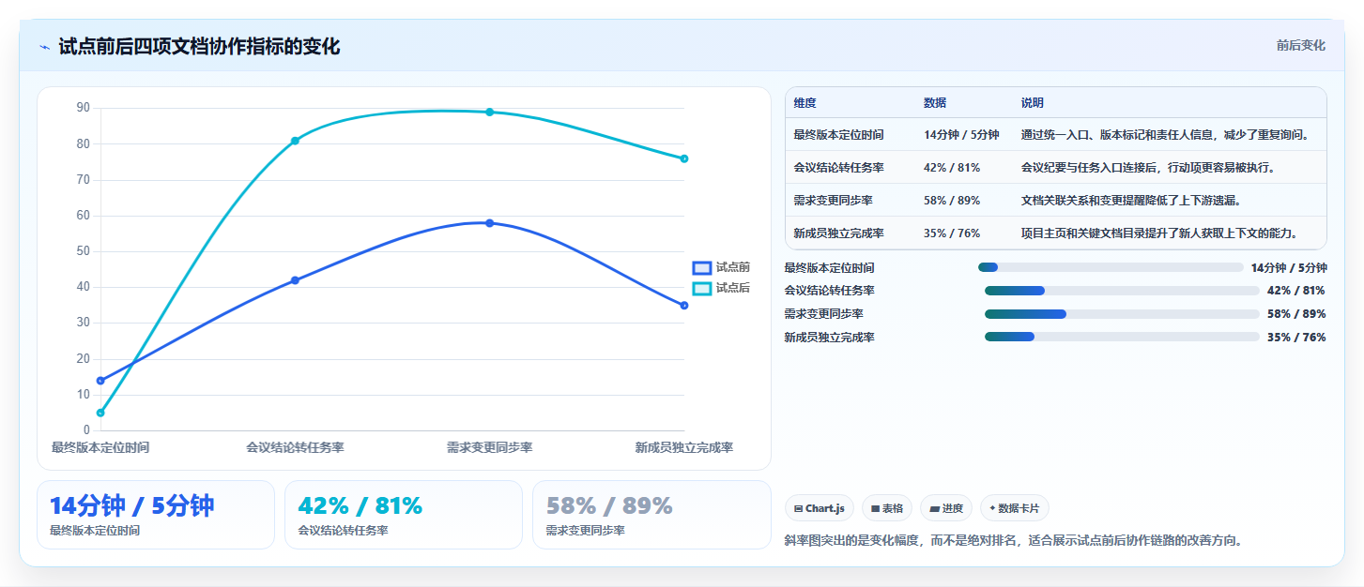Click the 试点后 data point at 89

point(489,113)
